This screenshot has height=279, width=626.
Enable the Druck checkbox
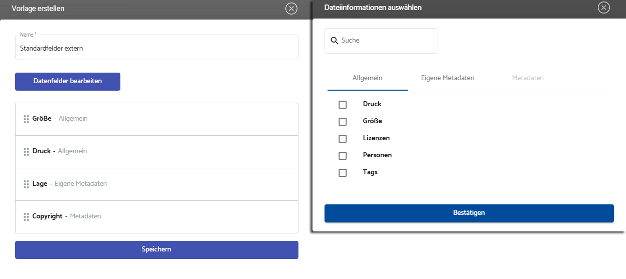click(343, 105)
